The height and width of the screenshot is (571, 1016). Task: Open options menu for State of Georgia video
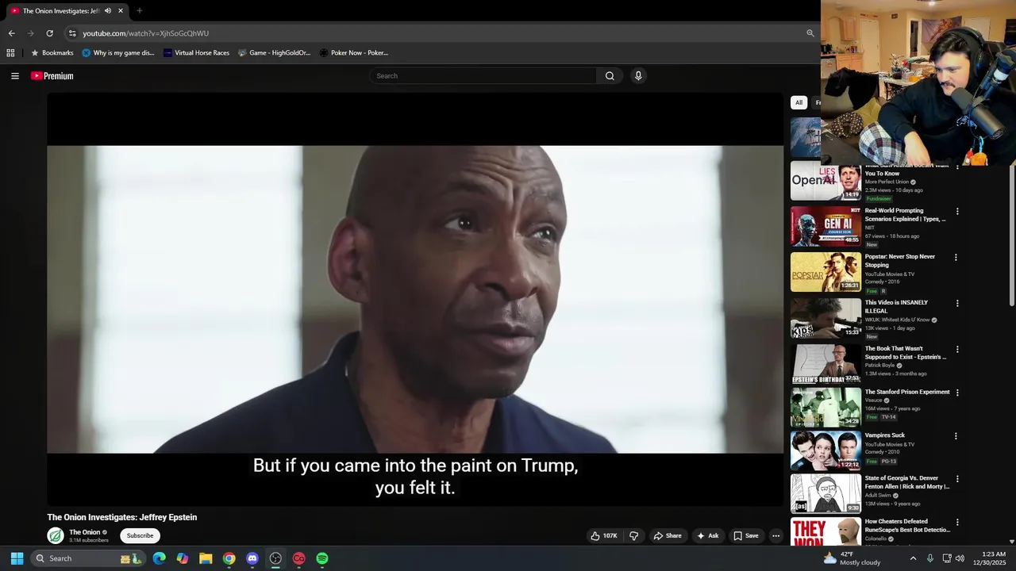956,479
